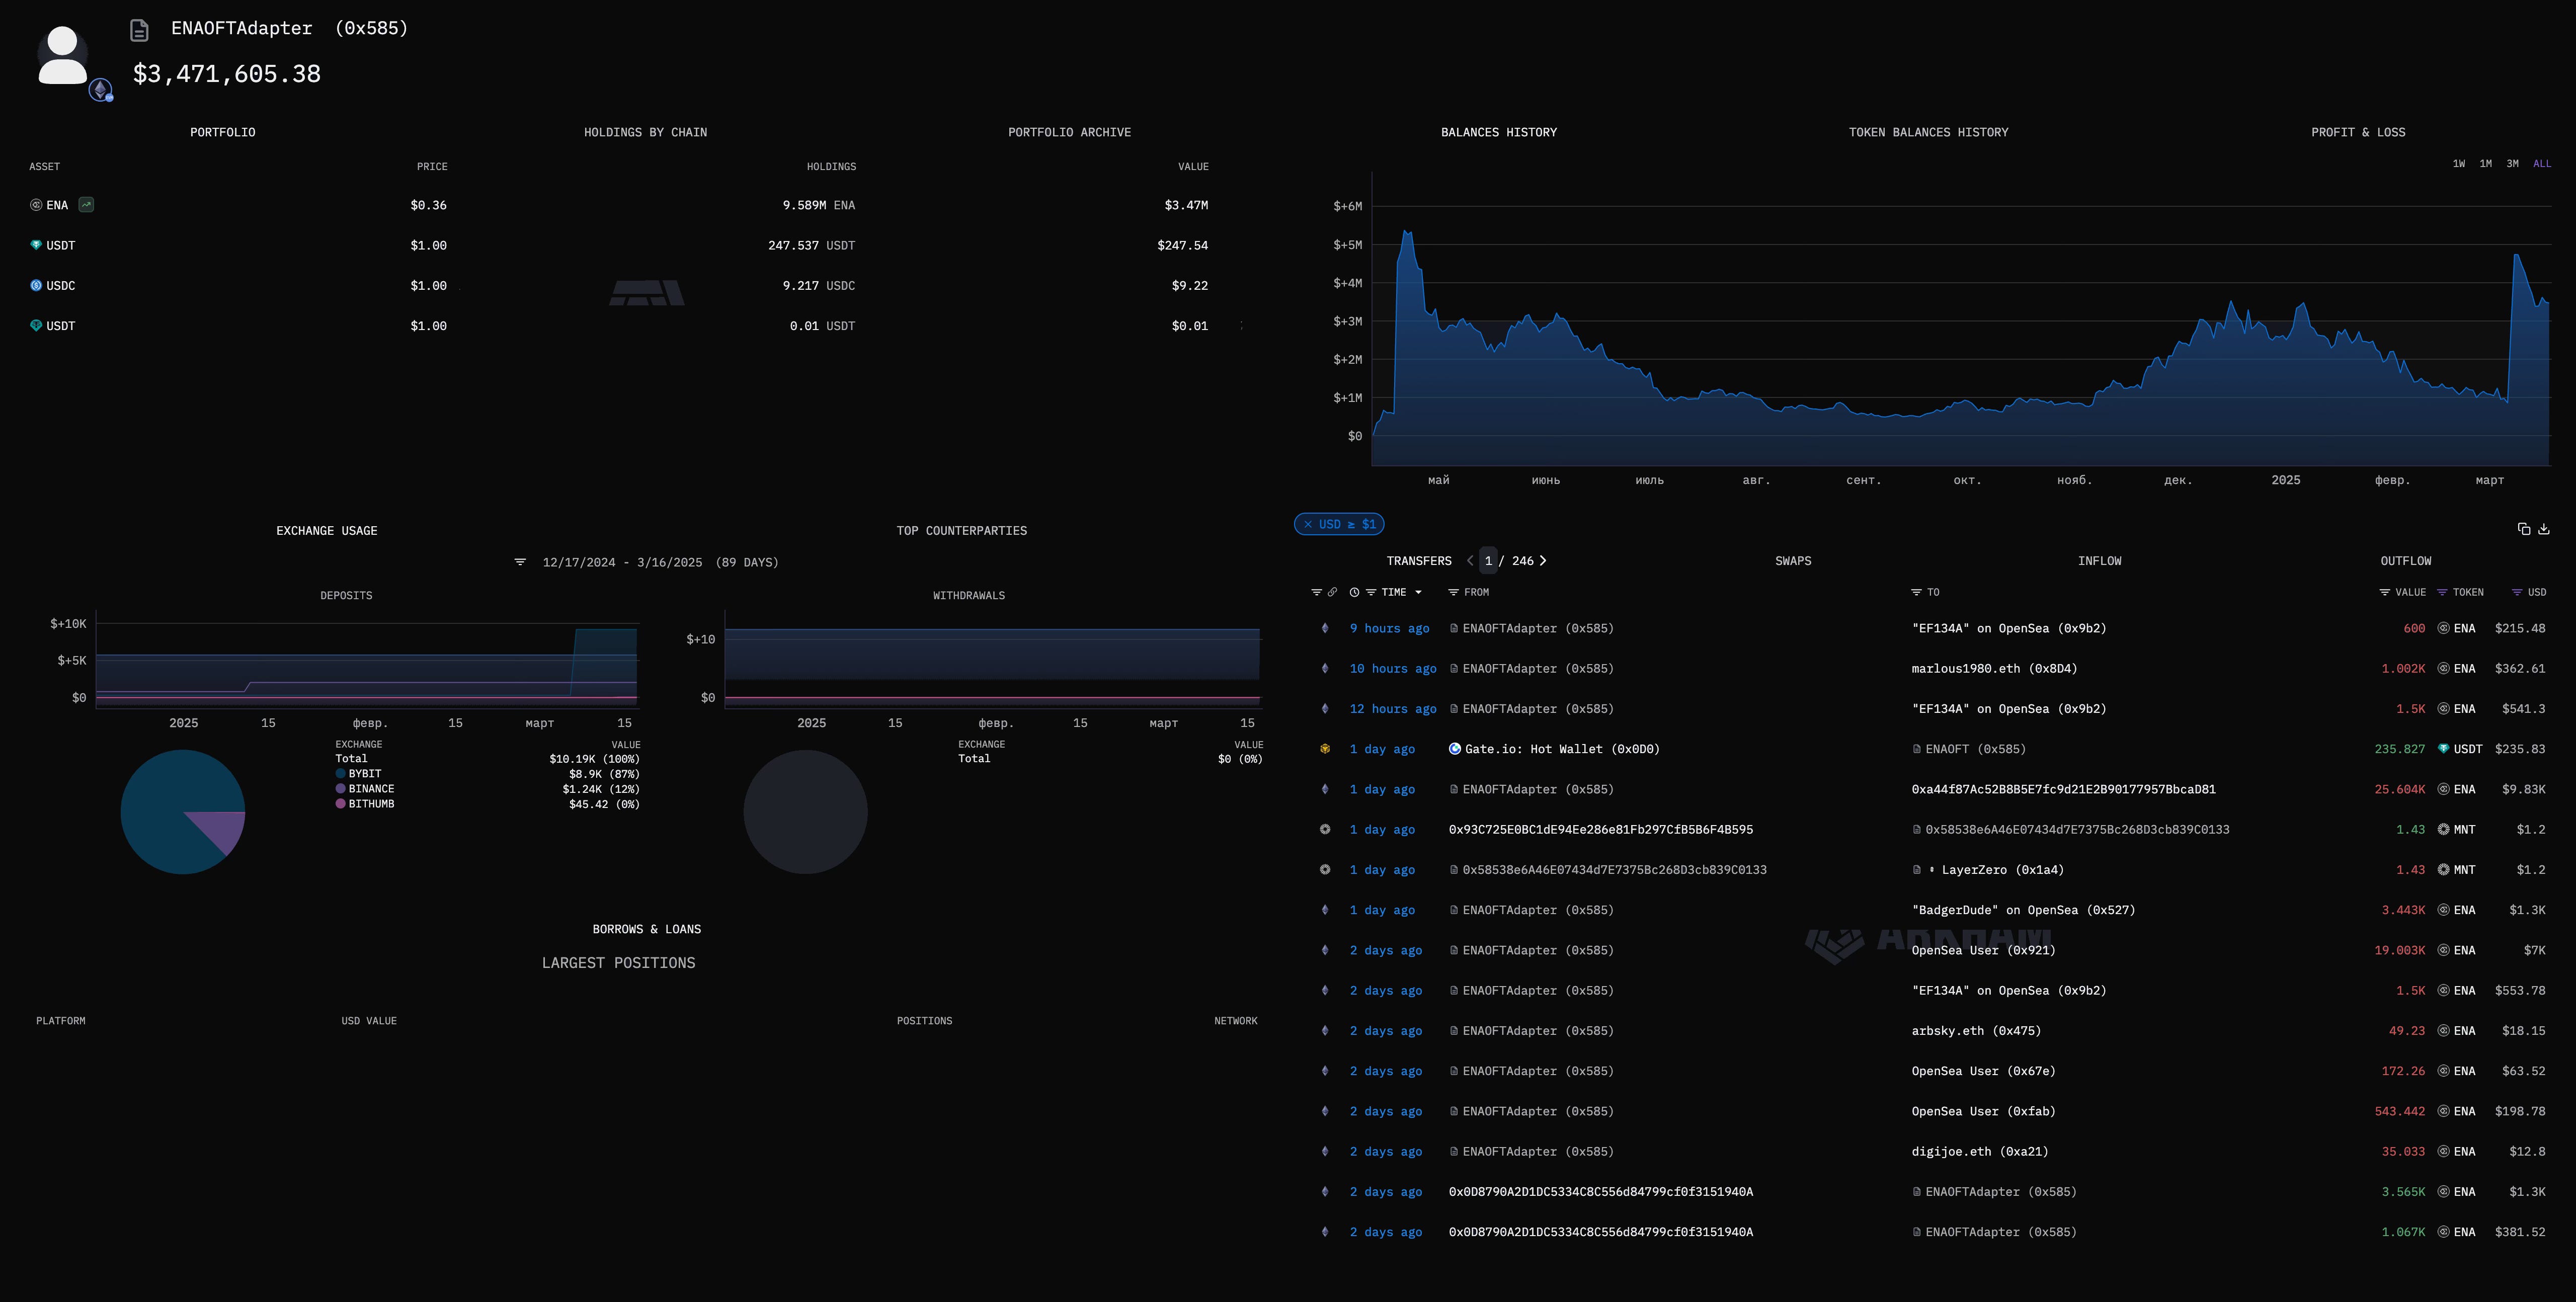This screenshot has width=2576, height=1302.
Task: Click Gate.io Hot Wallet sender link
Action: click(x=1561, y=749)
